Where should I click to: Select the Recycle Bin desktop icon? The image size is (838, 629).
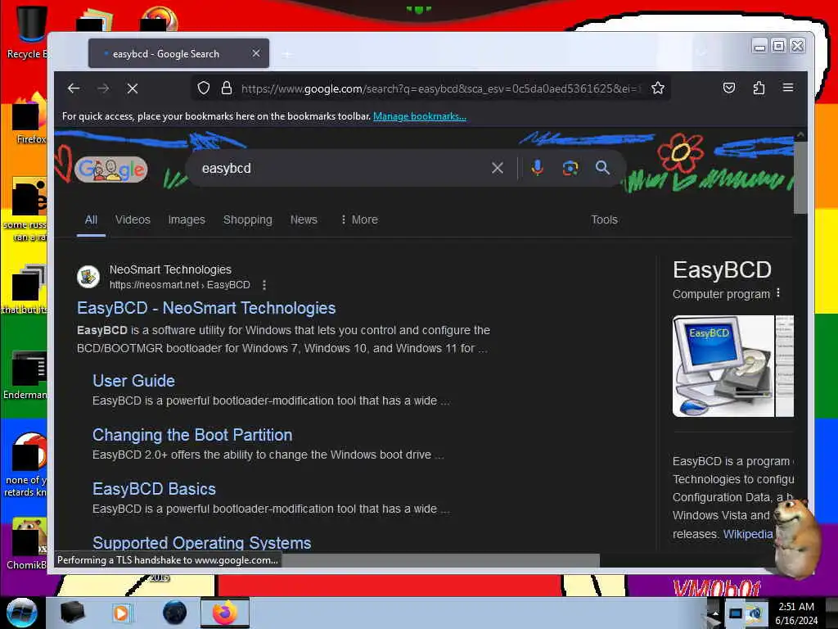click(x=27, y=32)
